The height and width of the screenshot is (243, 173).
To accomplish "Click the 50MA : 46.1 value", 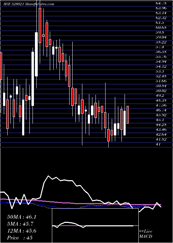I will point(21,217).
